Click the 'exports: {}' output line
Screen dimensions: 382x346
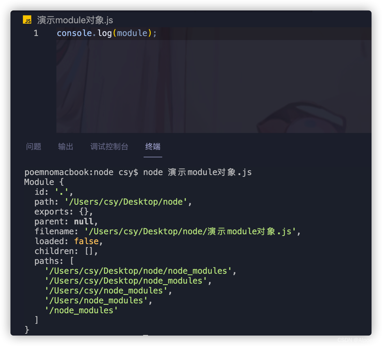click(x=64, y=212)
